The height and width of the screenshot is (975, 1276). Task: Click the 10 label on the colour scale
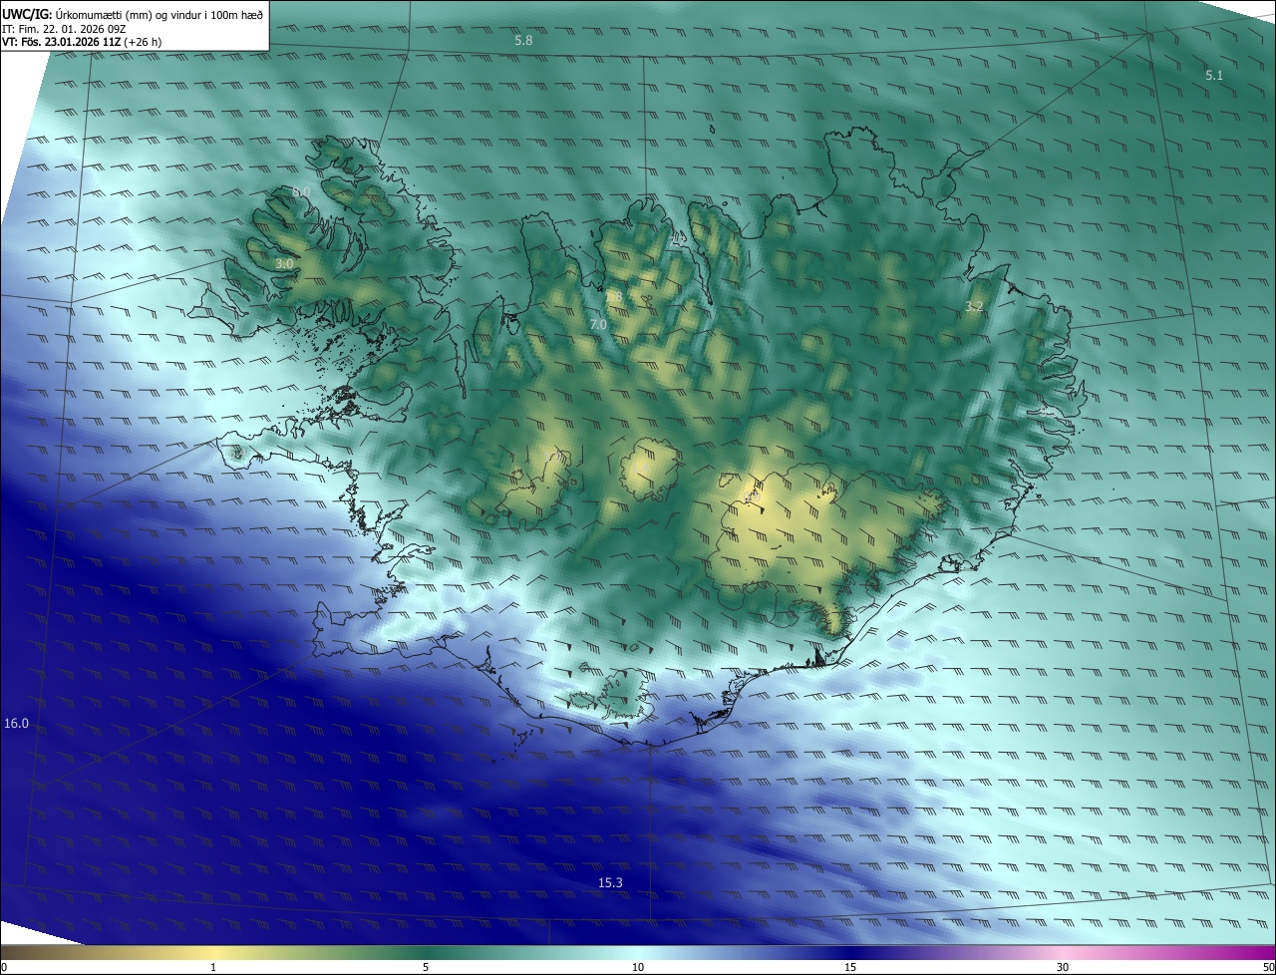pyautogui.click(x=638, y=967)
